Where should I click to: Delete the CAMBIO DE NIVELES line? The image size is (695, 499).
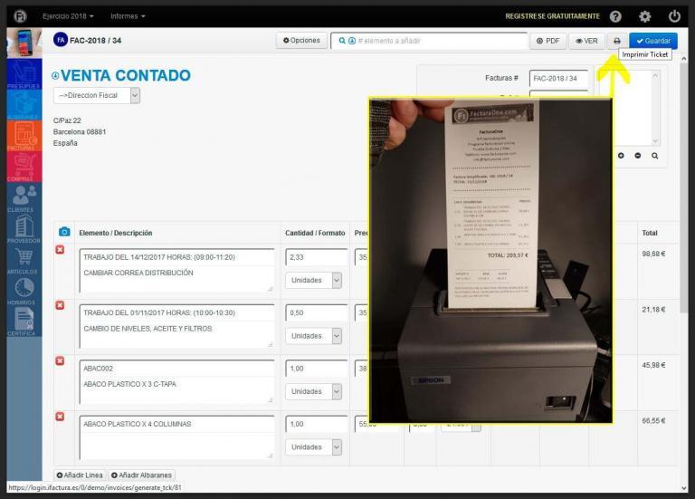tap(60, 305)
